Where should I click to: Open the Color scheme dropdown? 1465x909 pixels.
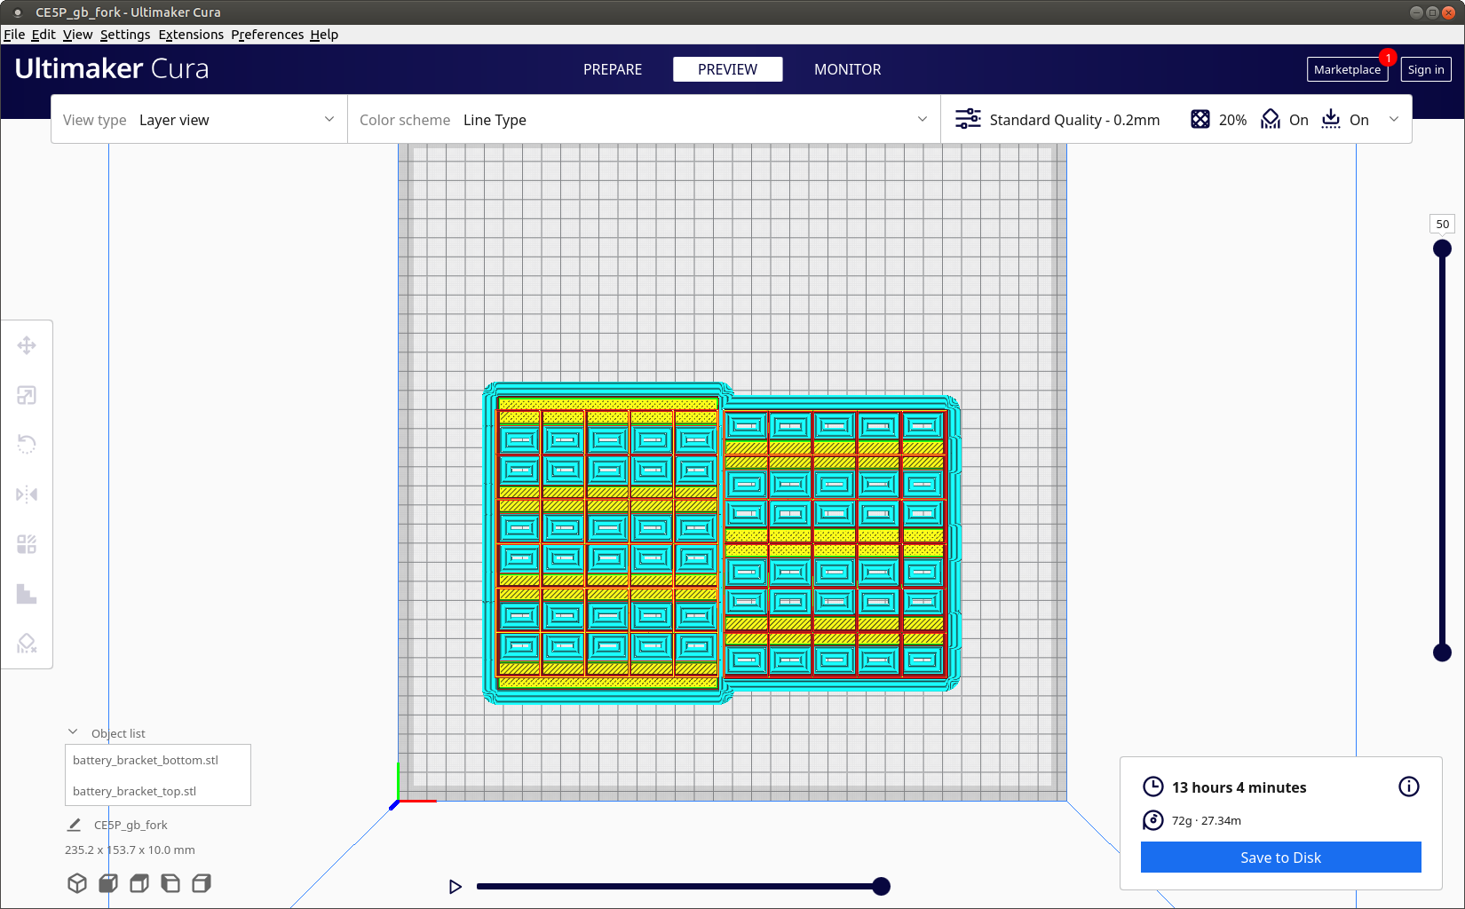[x=643, y=120]
